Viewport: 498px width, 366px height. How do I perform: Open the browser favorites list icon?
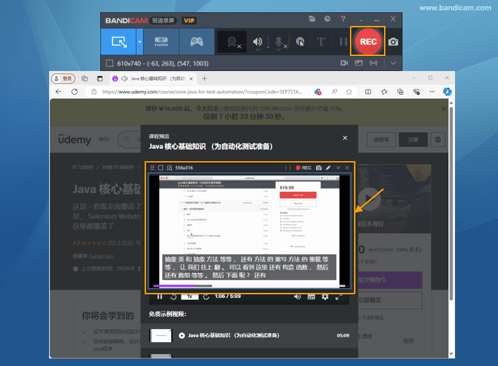coord(384,91)
